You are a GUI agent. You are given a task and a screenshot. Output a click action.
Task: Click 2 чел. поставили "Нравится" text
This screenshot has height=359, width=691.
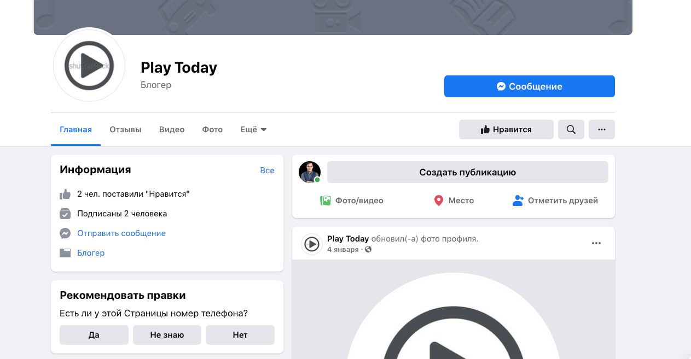point(133,194)
